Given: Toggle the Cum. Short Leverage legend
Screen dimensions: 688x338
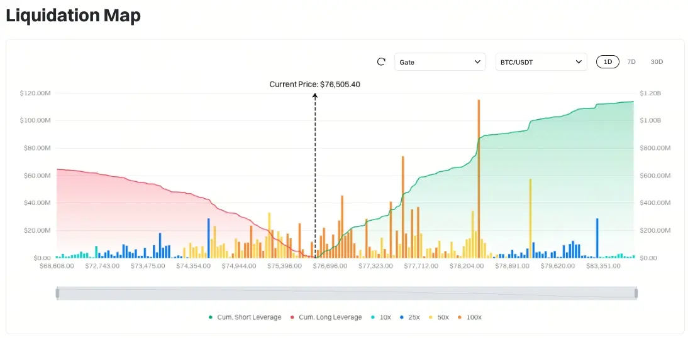Looking at the screenshot, I should [x=245, y=317].
